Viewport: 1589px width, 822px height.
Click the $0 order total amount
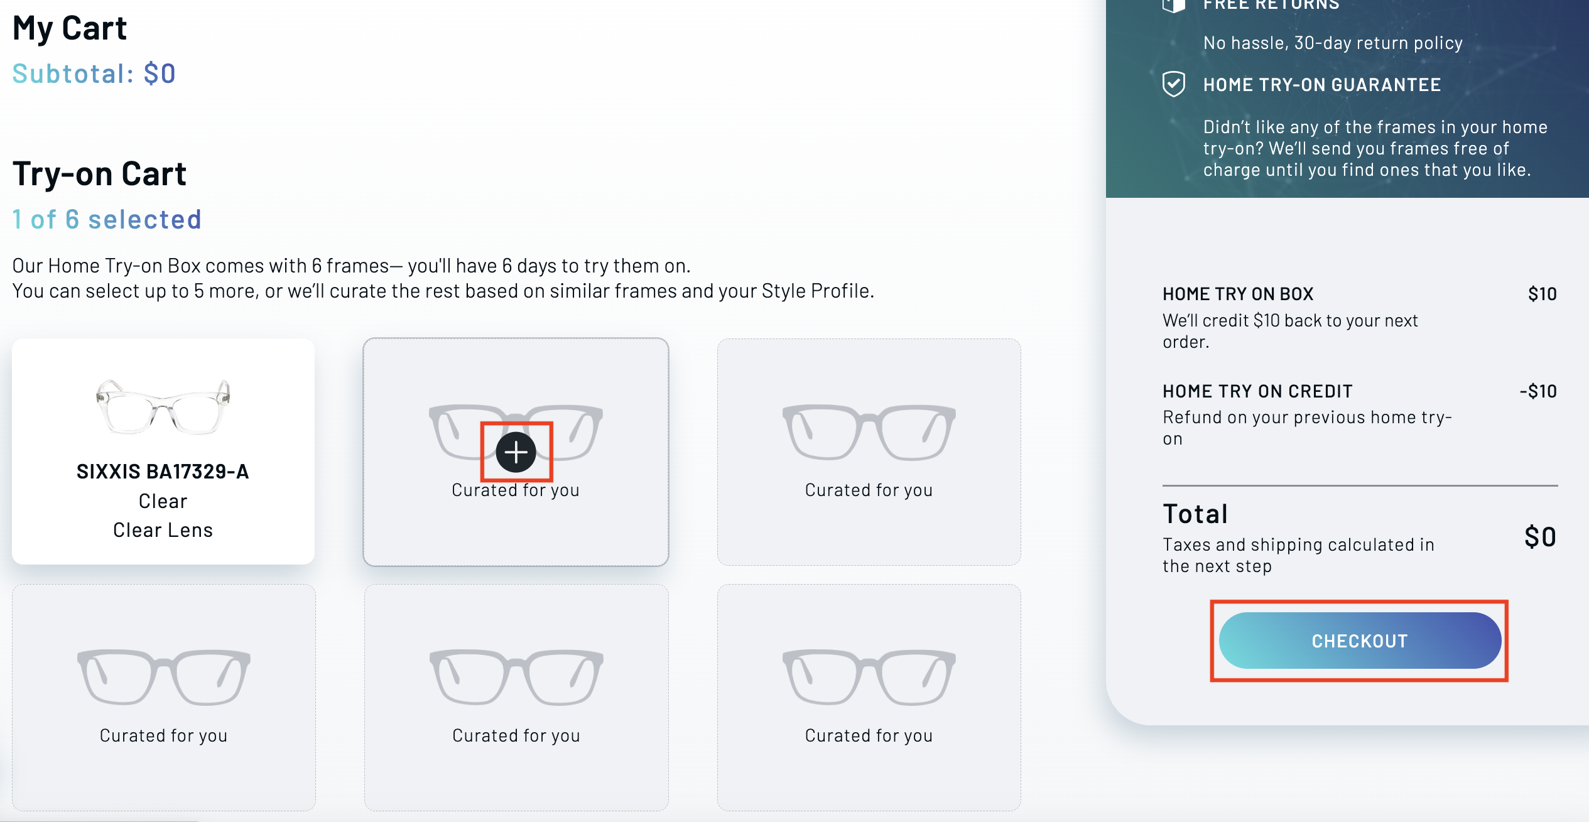click(x=1540, y=538)
